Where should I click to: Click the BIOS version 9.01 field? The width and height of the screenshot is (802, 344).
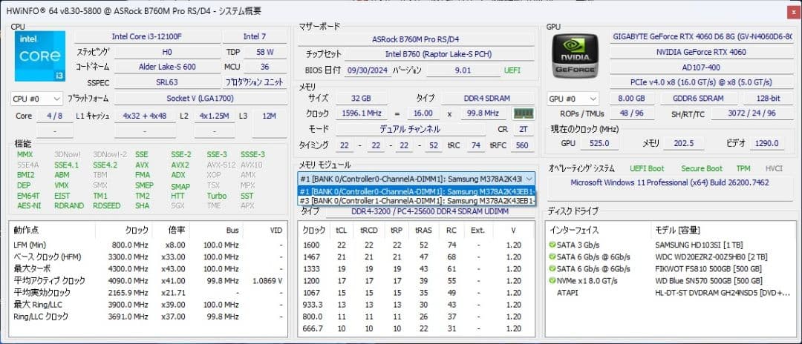(463, 70)
